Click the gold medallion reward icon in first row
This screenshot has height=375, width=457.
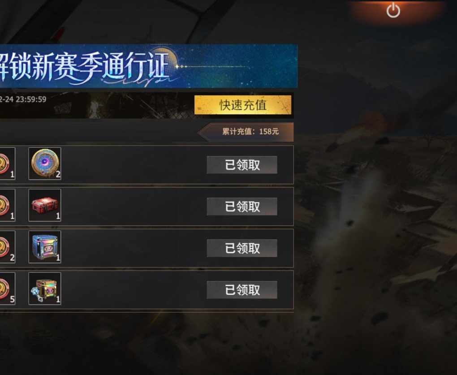45,164
